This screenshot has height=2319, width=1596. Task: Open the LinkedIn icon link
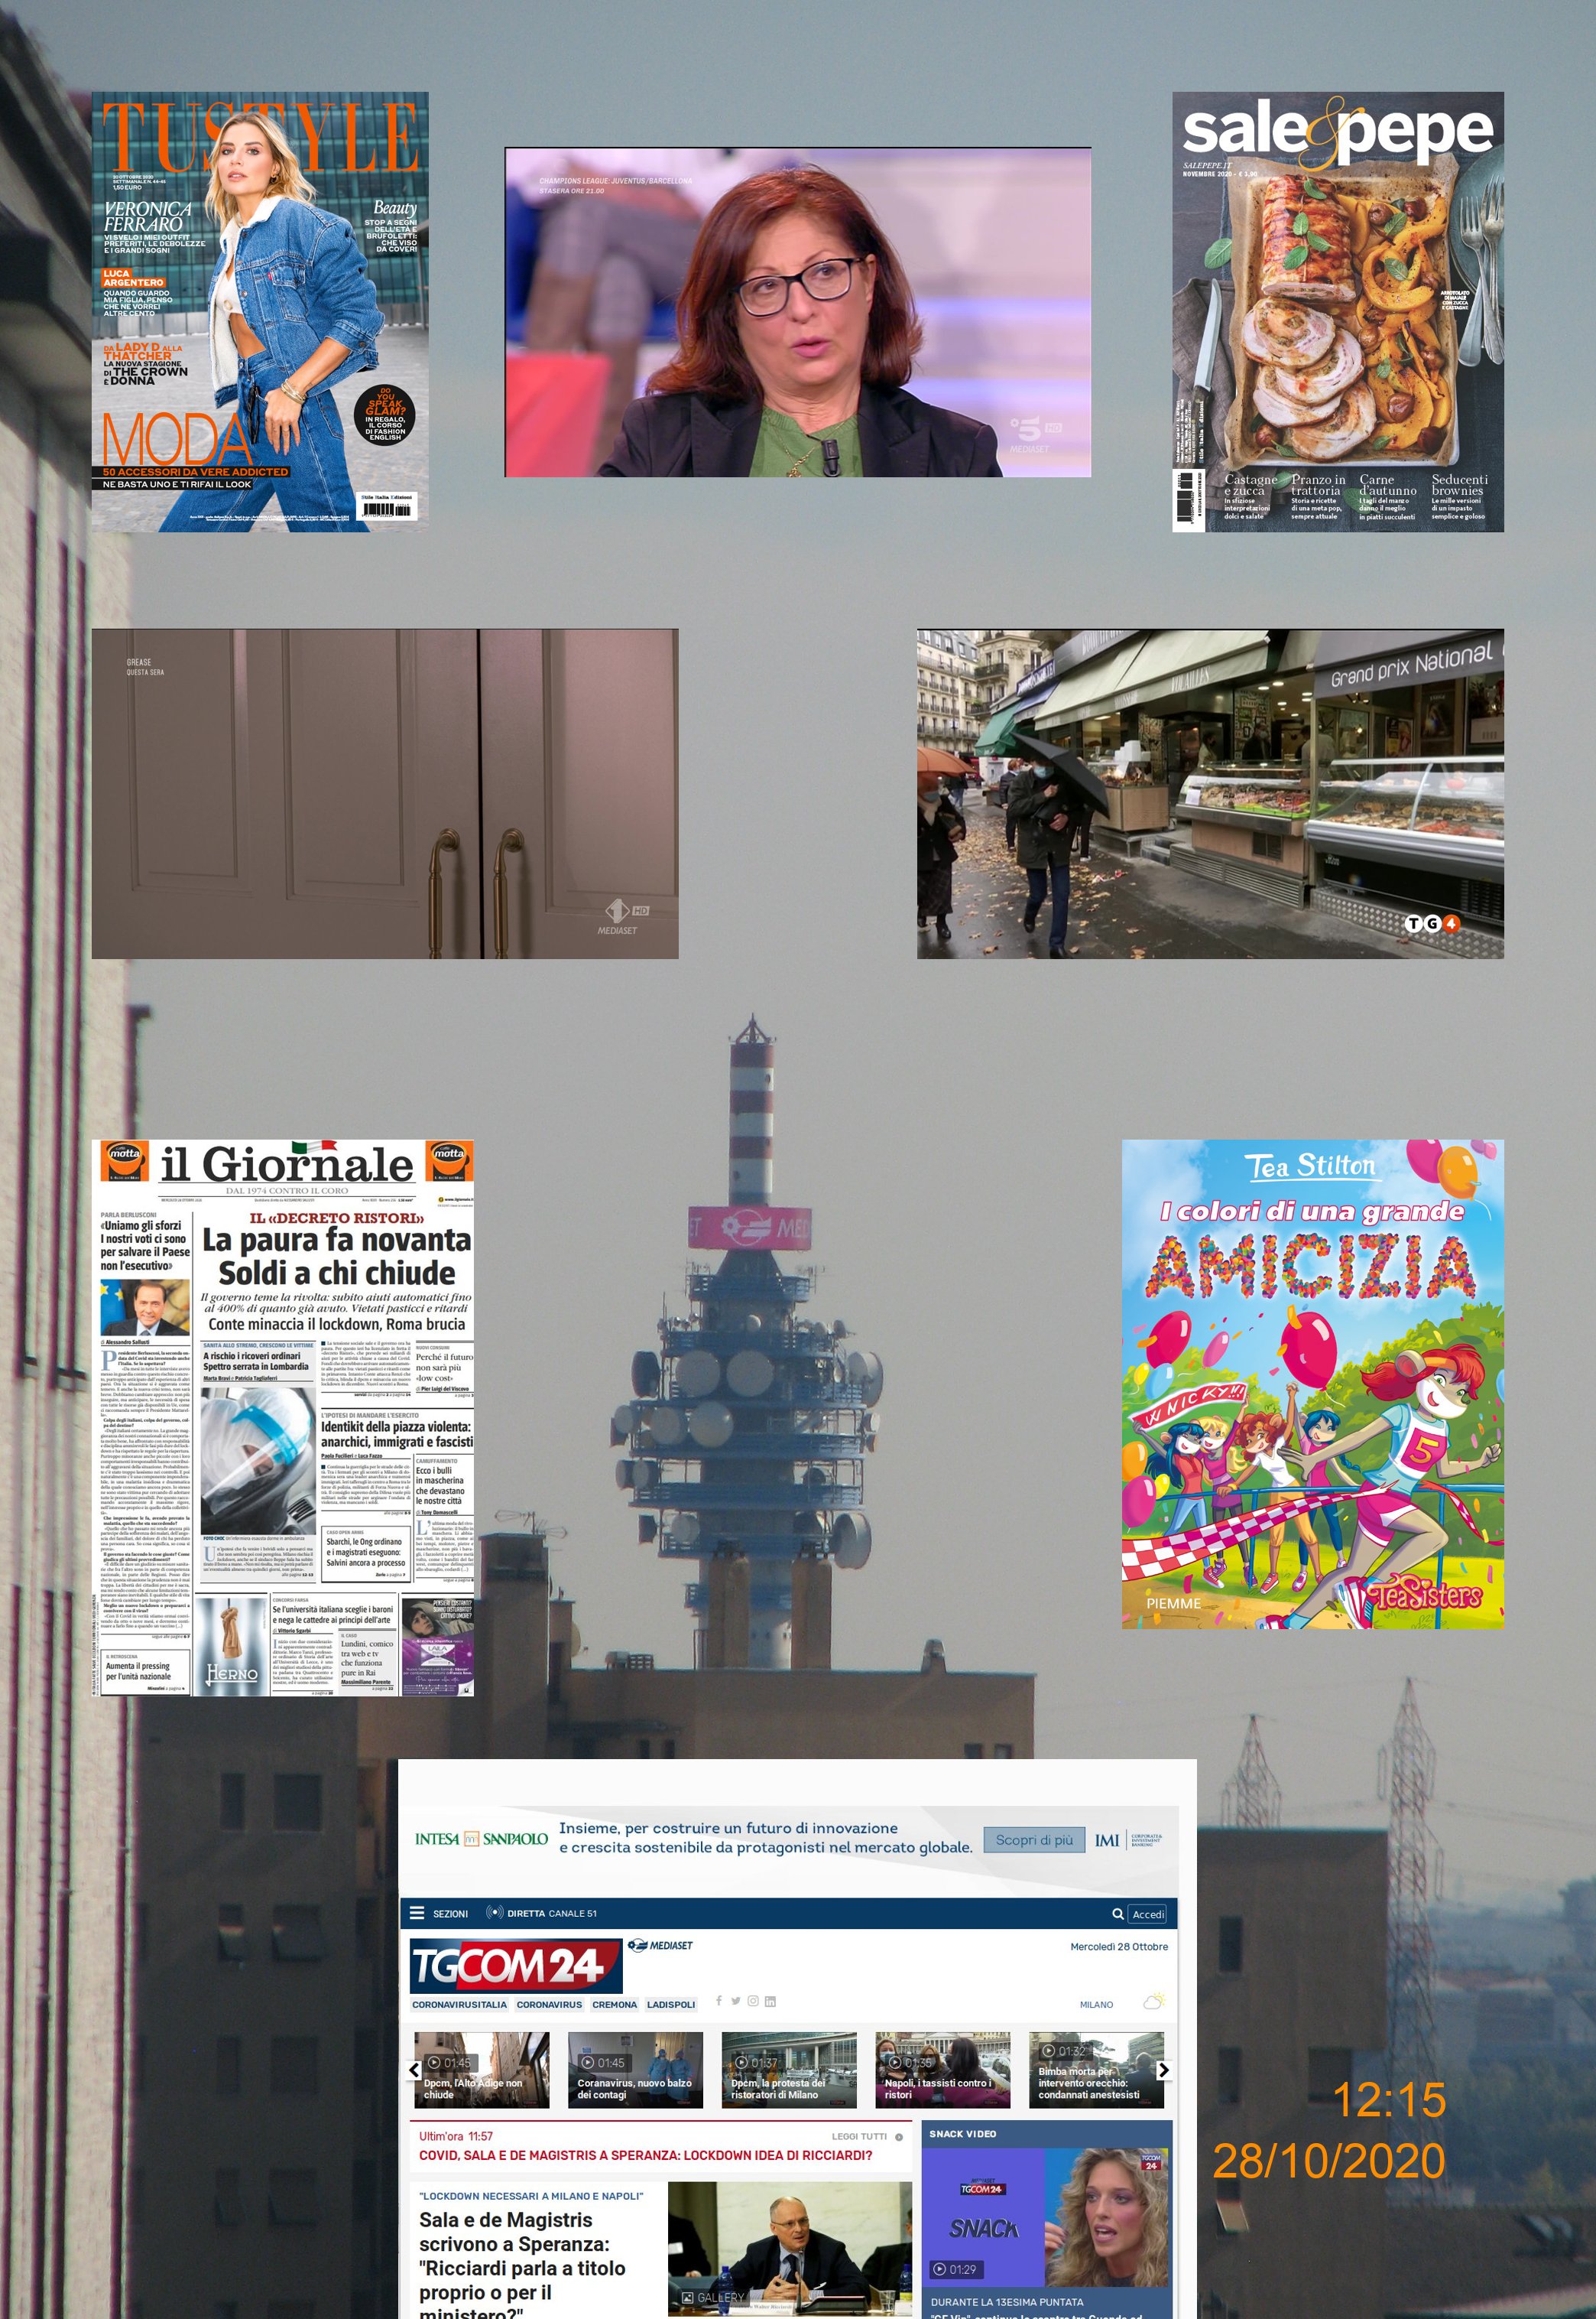tap(770, 2001)
